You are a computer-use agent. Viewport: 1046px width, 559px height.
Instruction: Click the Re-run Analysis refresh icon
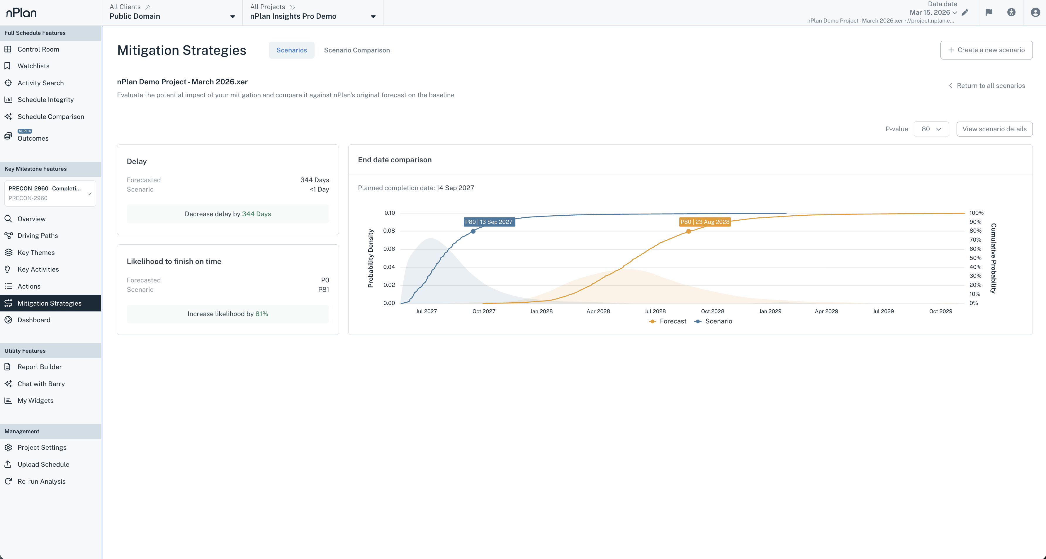tap(8, 481)
